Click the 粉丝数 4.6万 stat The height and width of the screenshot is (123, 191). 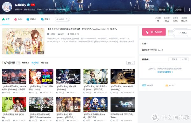[x=167, y=19]
